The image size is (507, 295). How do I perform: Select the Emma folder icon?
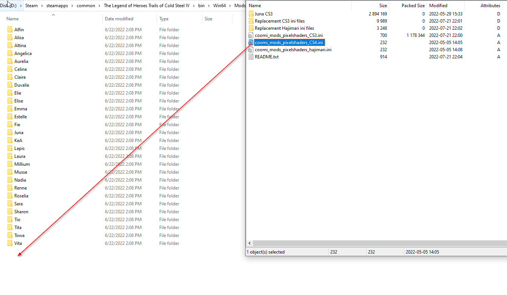[x=10, y=109]
